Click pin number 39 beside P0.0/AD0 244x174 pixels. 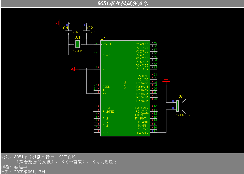(155, 43)
